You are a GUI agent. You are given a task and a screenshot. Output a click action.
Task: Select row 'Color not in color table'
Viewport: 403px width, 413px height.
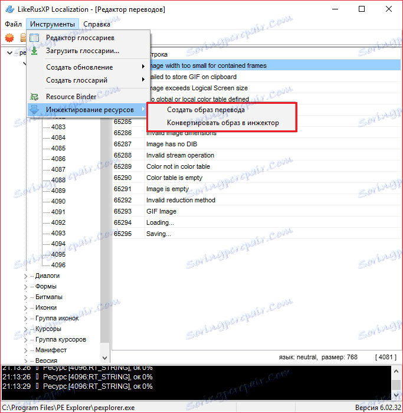tap(257, 166)
